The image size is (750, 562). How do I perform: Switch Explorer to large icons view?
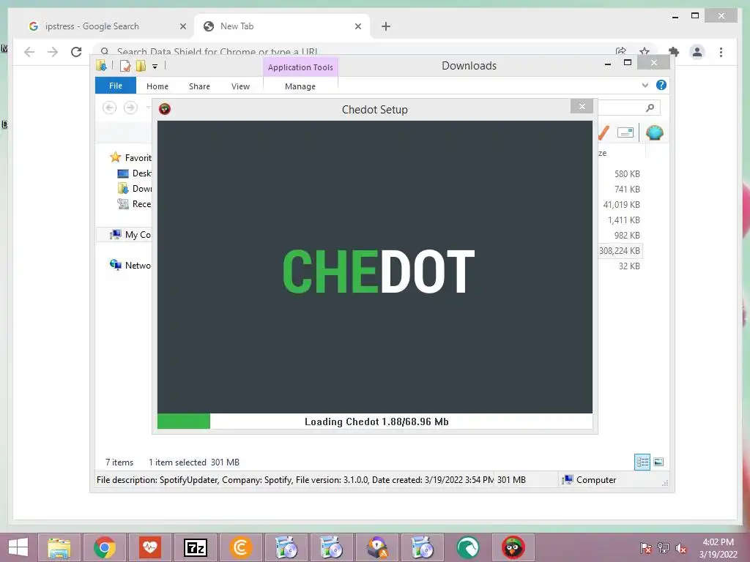pos(658,462)
